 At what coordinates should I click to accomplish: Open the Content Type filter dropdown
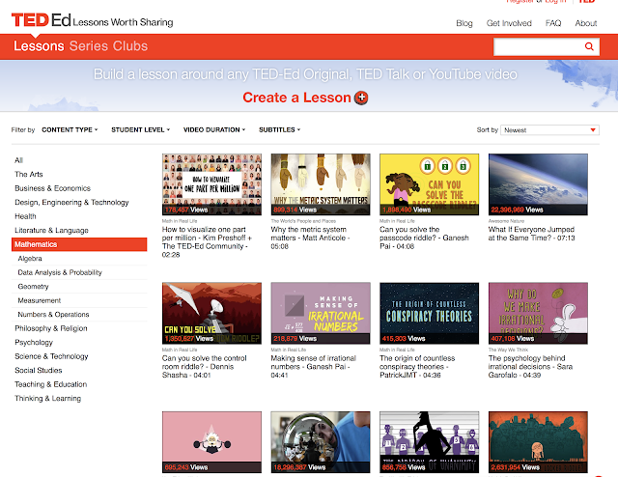pyautogui.click(x=70, y=129)
